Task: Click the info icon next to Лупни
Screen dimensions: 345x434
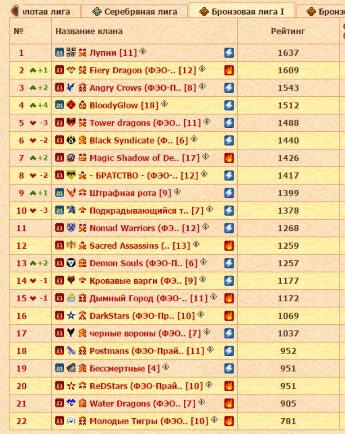Action: click(143, 52)
